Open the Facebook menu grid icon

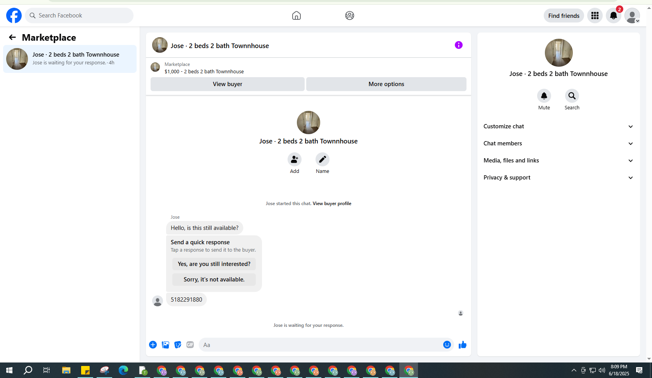595,16
